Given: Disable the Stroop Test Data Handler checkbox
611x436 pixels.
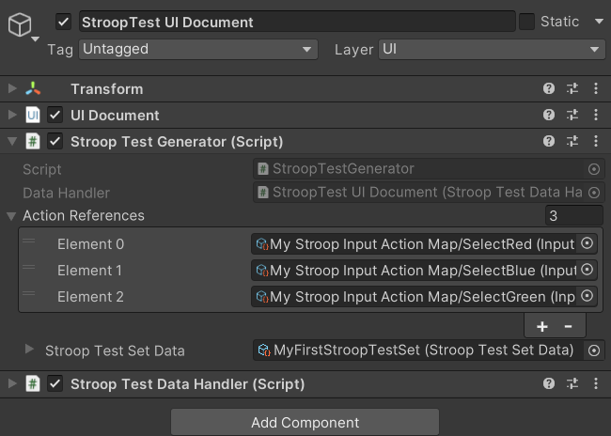Looking at the screenshot, I should [55, 384].
